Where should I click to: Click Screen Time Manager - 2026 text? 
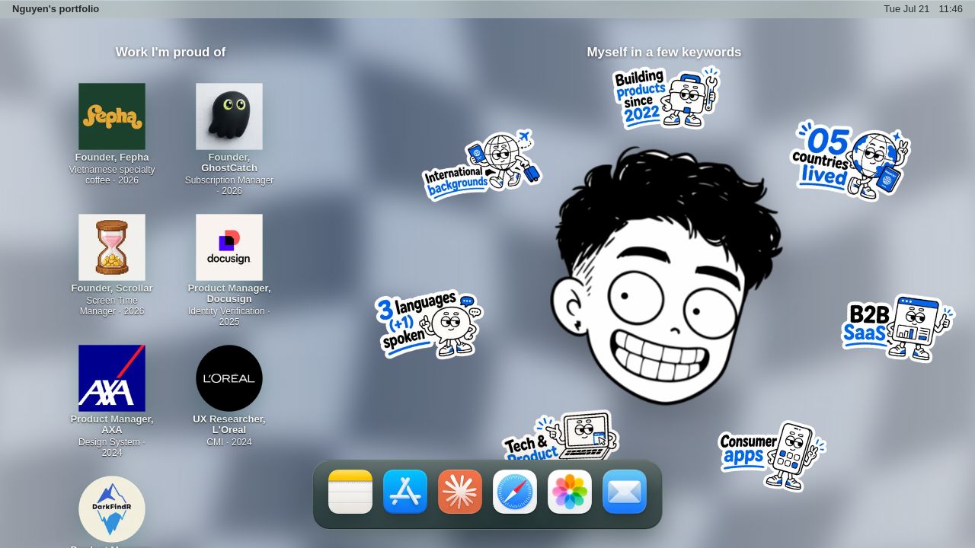click(112, 306)
